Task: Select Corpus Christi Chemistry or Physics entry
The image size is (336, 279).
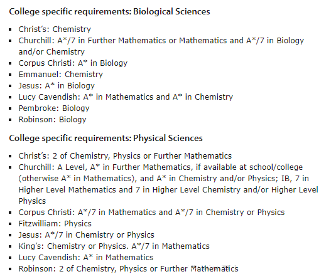Action: pyautogui.click(x=151, y=213)
